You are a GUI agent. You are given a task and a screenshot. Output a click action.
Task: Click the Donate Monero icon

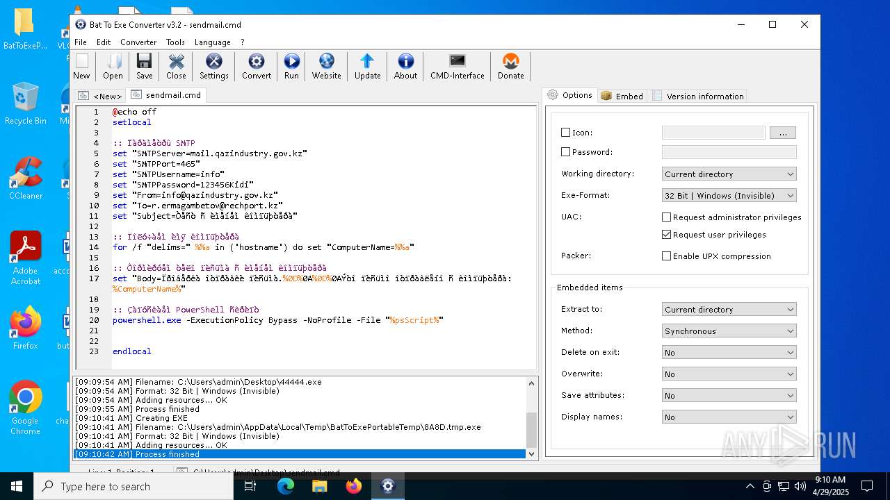[510, 67]
